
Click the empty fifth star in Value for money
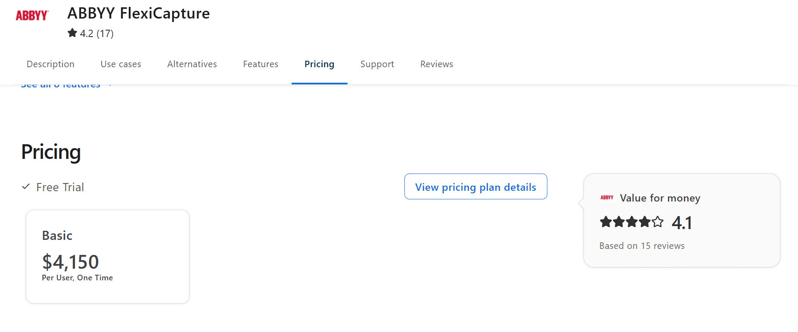pyautogui.click(x=658, y=222)
